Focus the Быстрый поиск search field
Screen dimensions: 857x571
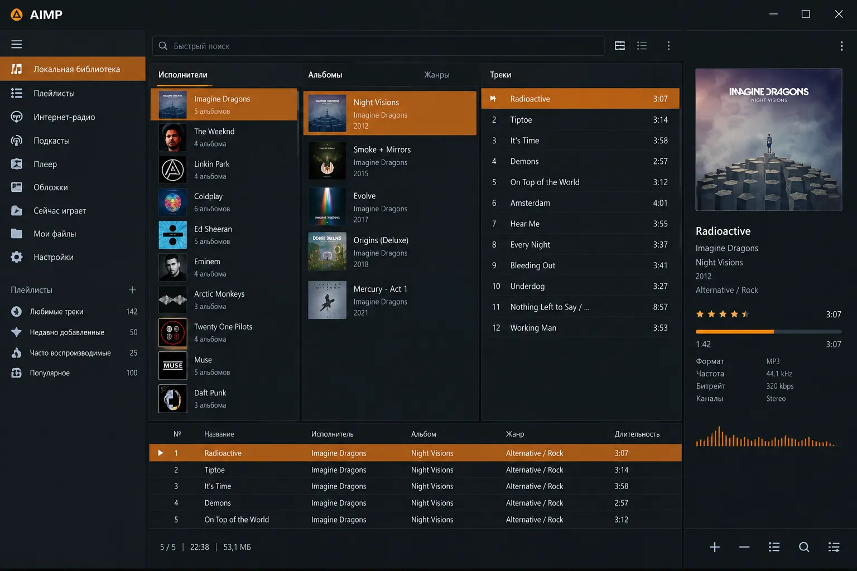click(378, 46)
